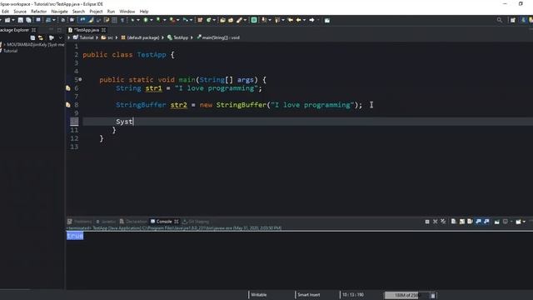Open the Project menu
Screen dimensions: 533x300
[96, 12]
